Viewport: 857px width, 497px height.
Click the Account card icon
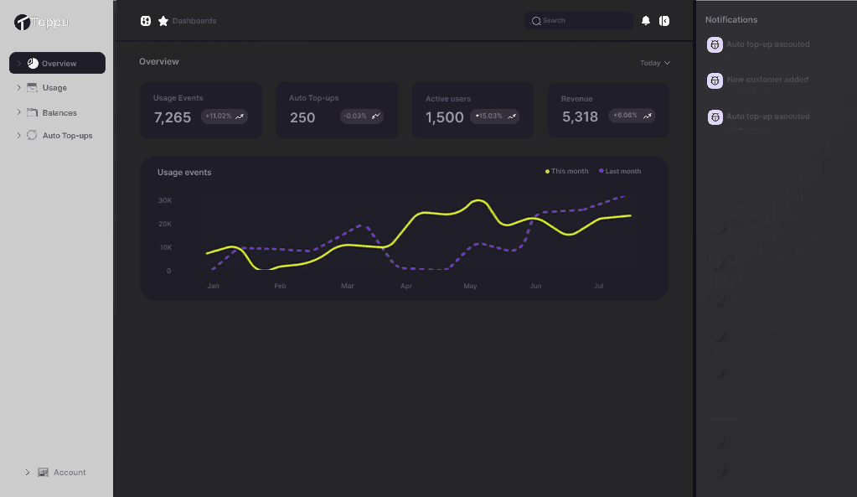44,473
